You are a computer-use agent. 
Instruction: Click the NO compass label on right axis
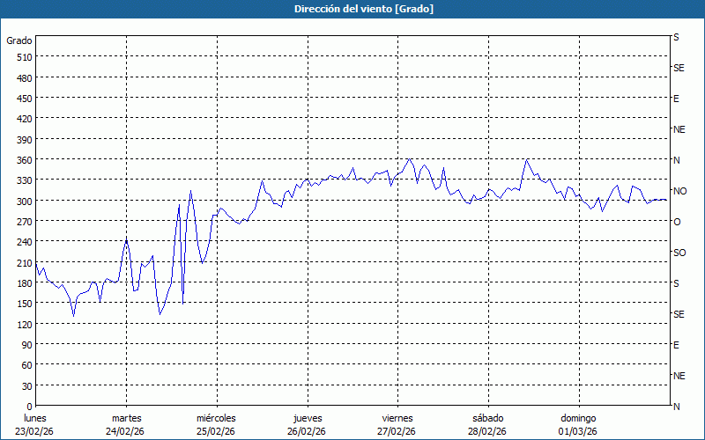(x=679, y=191)
